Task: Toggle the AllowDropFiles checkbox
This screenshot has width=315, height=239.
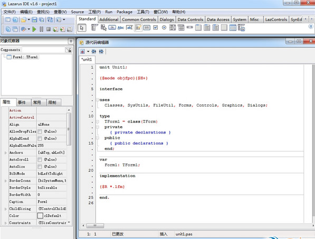Action: click(40, 131)
